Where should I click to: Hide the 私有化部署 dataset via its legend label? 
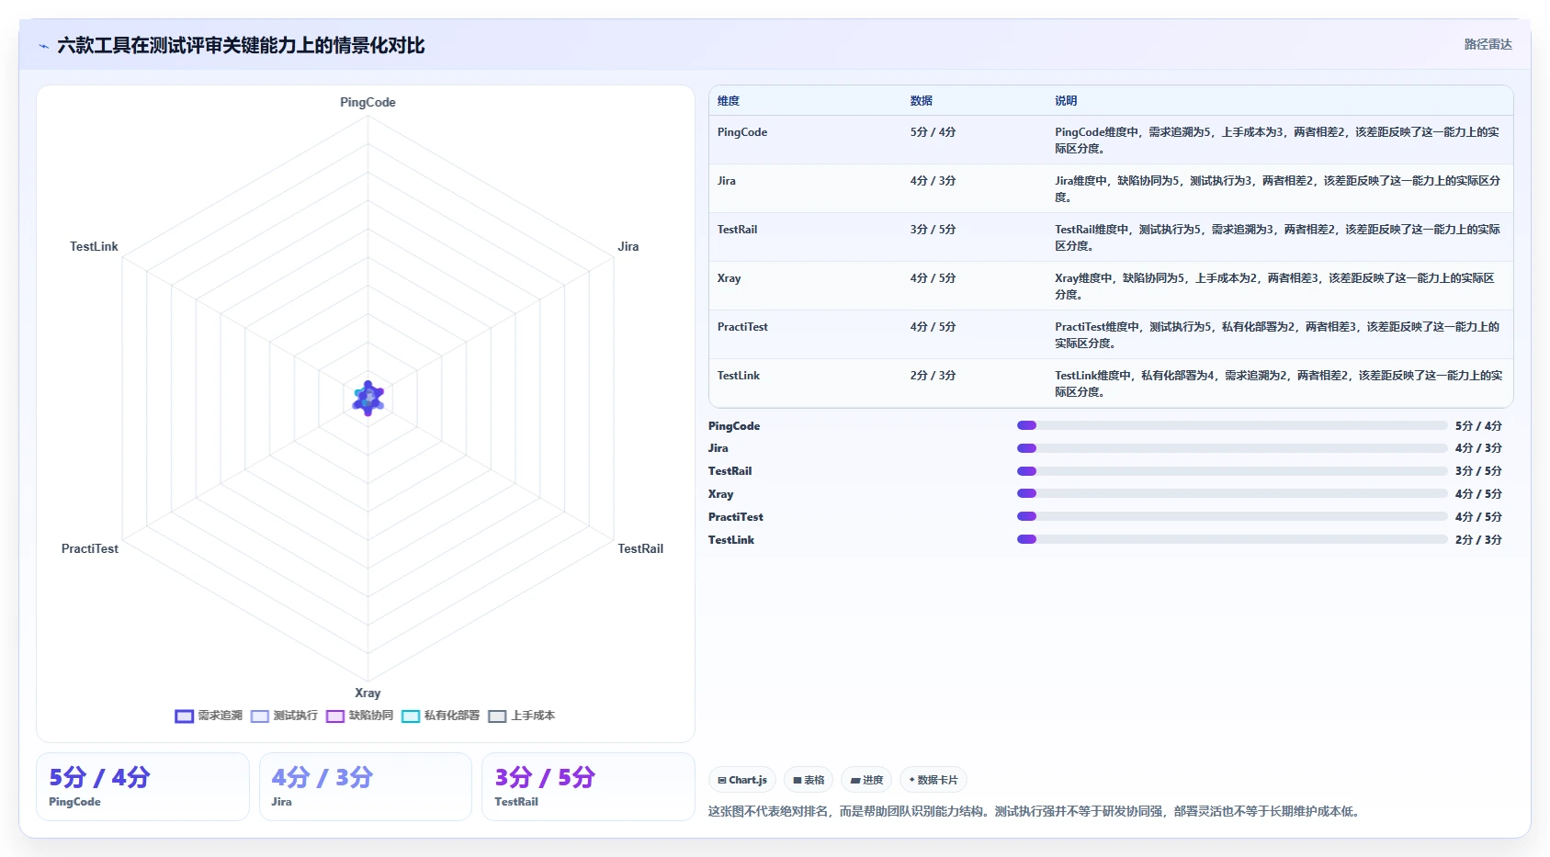coord(452,716)
